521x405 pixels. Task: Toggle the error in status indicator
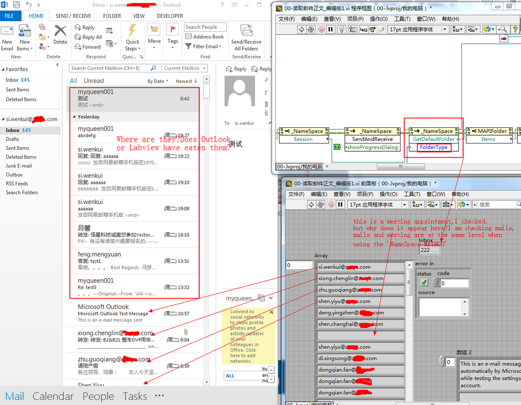coord(424,283)
